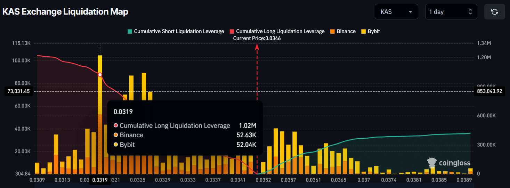The image size is (510, 188).
Task: Click the yellow Bybit legend swatch
Action: coord(363,31)
